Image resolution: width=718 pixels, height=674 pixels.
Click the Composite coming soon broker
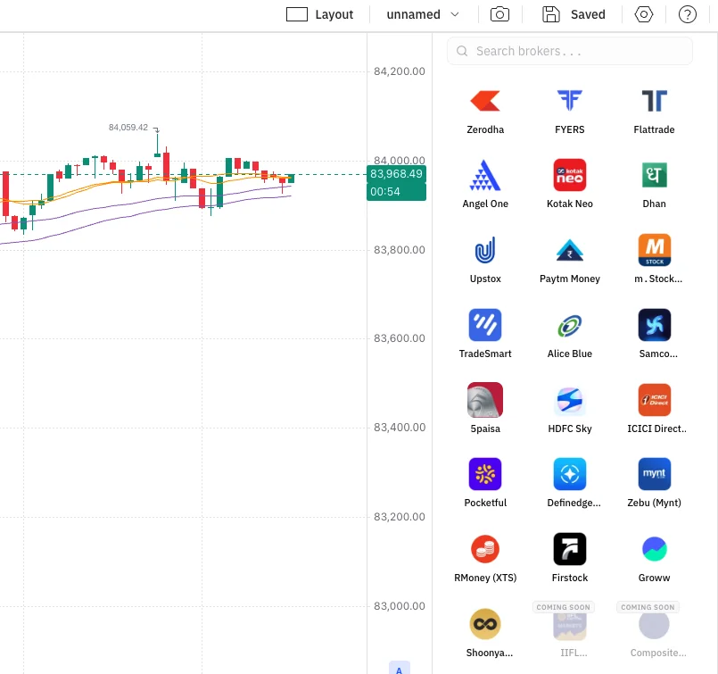[x=654, y=624]
